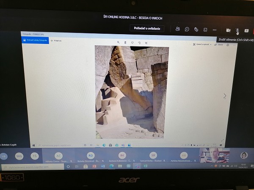Open Photos more options ellipsis
The width and height of the screenshot is (254, 190).
click(234, 45)
